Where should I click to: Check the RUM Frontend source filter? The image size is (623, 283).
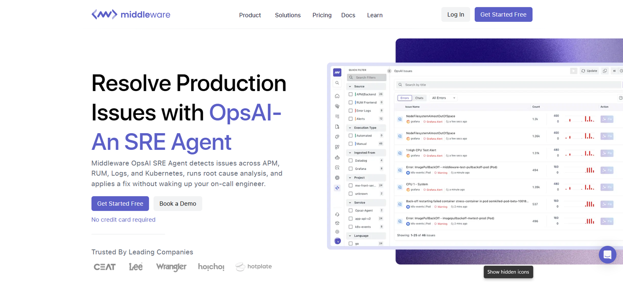[350, 102]
